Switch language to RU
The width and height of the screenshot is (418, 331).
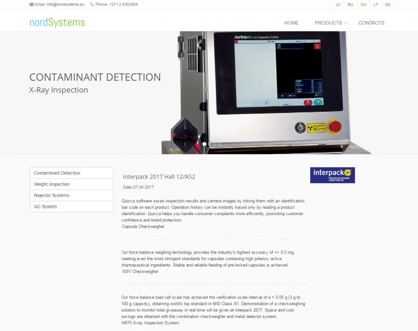tap(350, 5)
